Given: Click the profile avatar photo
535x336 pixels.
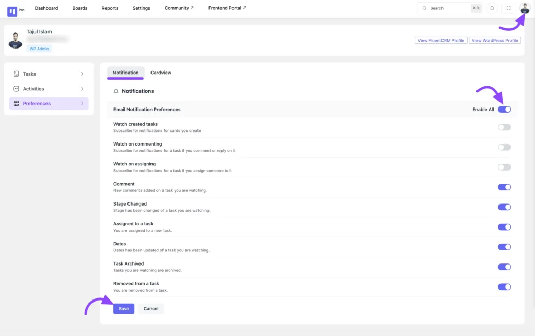Looking at the screenshot, I should pyautogui.click(x=526, y=8).
